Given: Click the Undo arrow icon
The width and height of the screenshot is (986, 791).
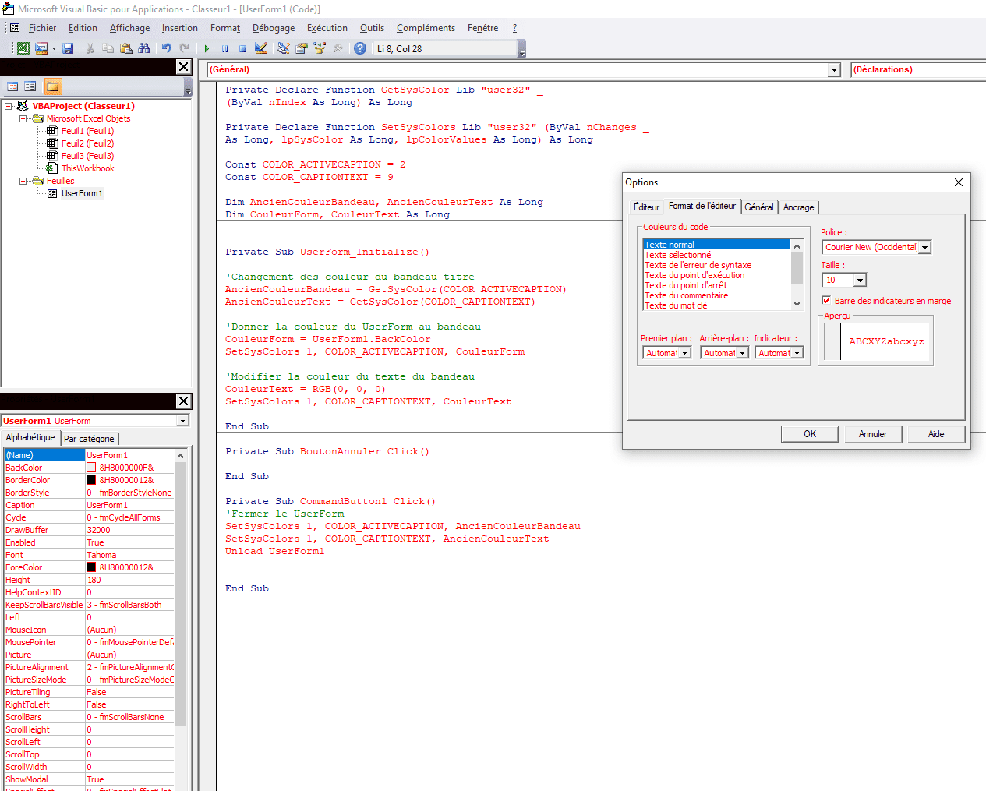Looking at the screenshot, I should pyautogui.click(x=166, y=48).
